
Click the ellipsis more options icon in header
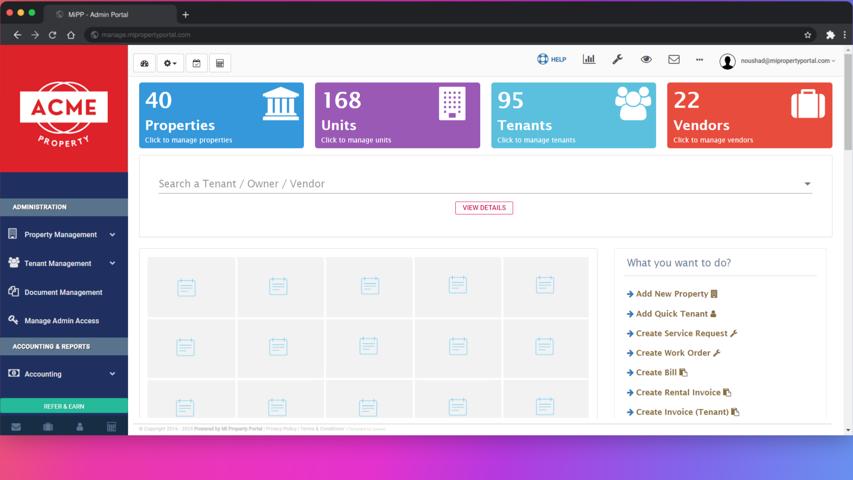699,60
